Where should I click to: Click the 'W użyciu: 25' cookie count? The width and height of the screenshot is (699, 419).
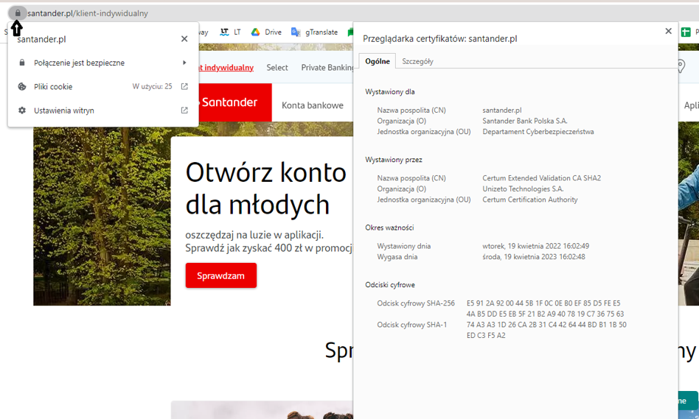[152, 86]
